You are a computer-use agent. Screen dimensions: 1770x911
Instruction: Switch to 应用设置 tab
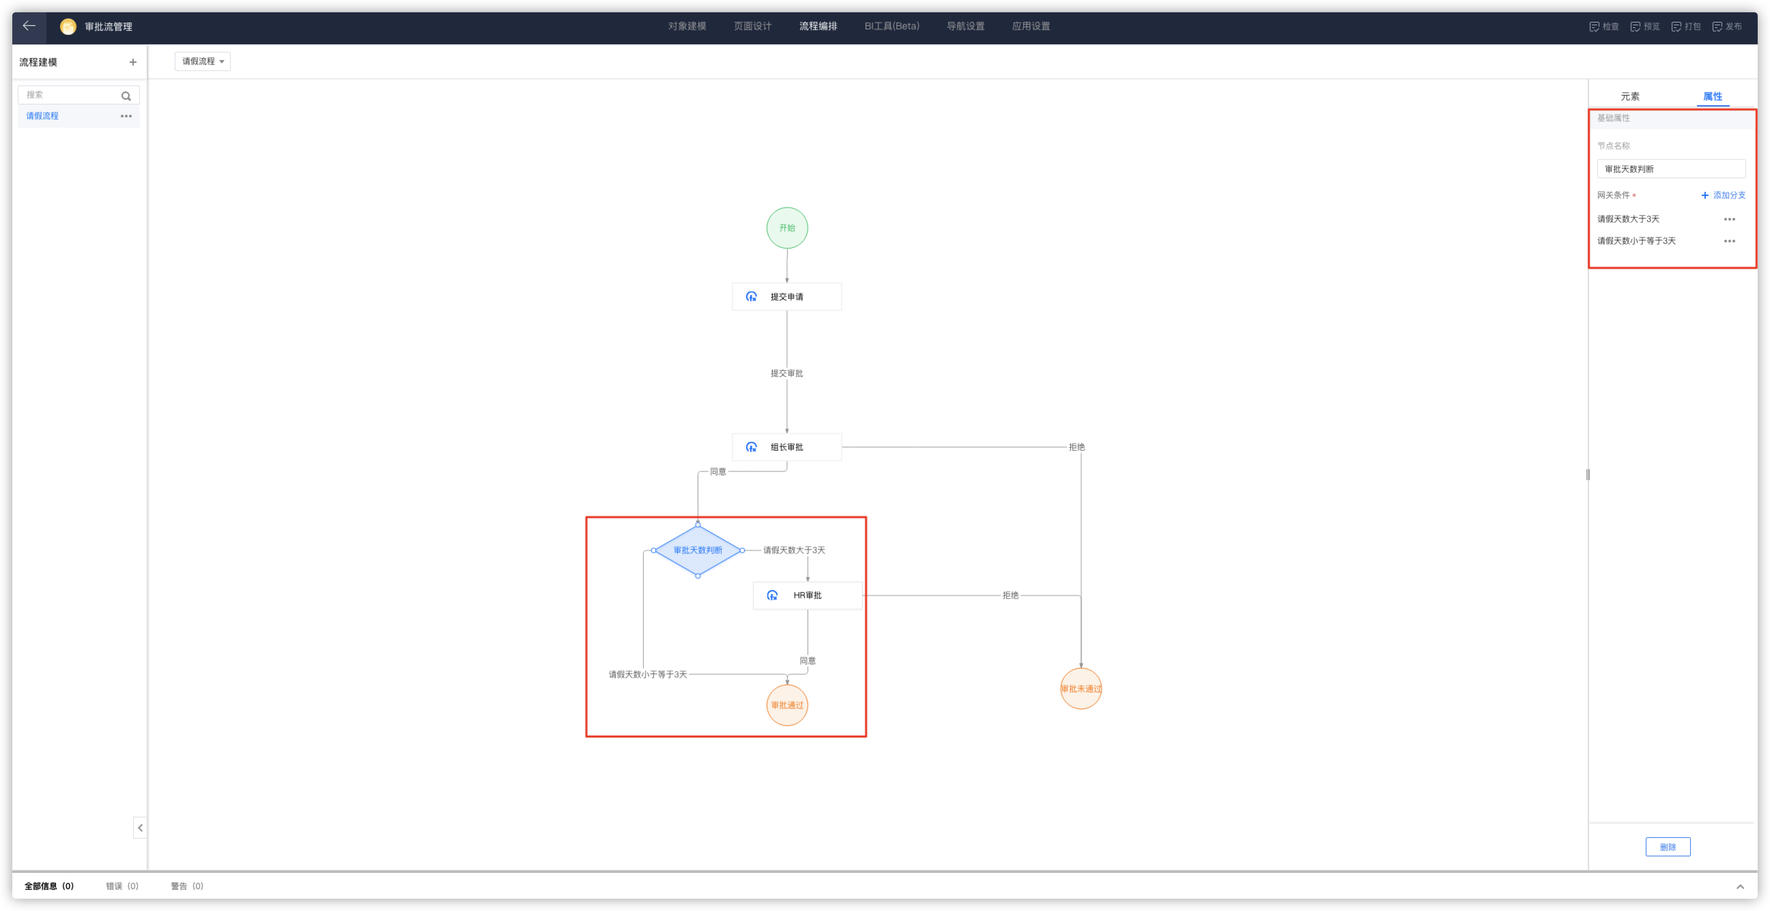click(x=1031, y=26)
